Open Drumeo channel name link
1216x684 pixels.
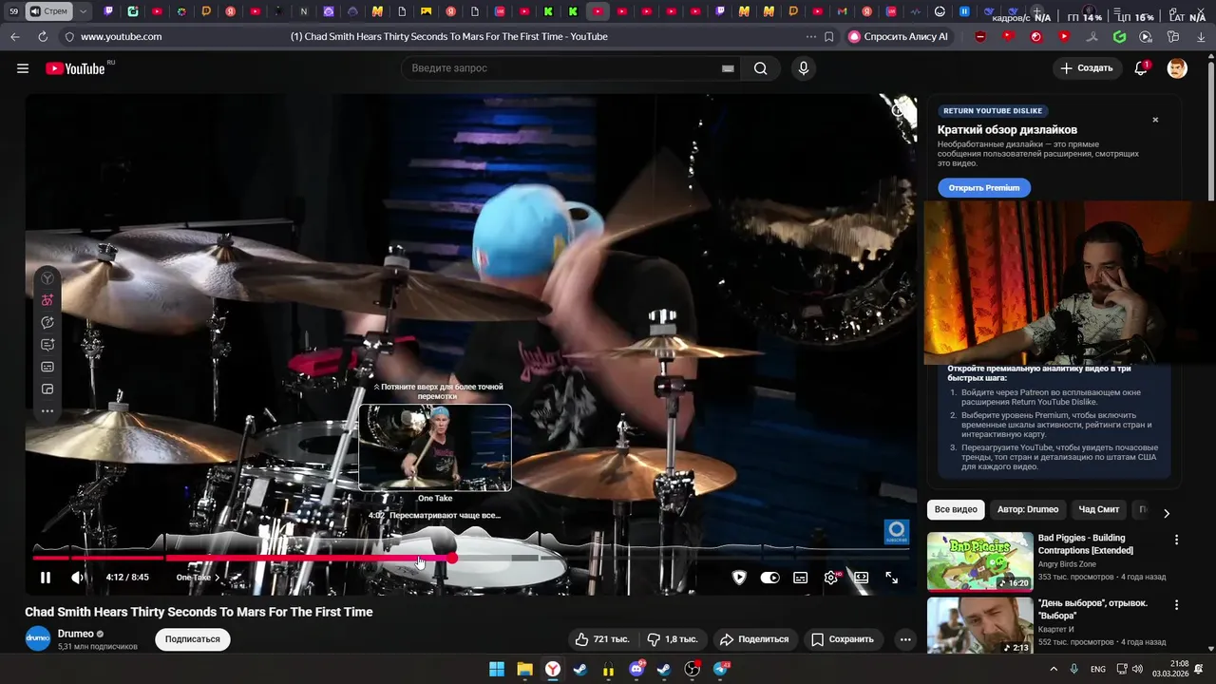coord(75,634)
